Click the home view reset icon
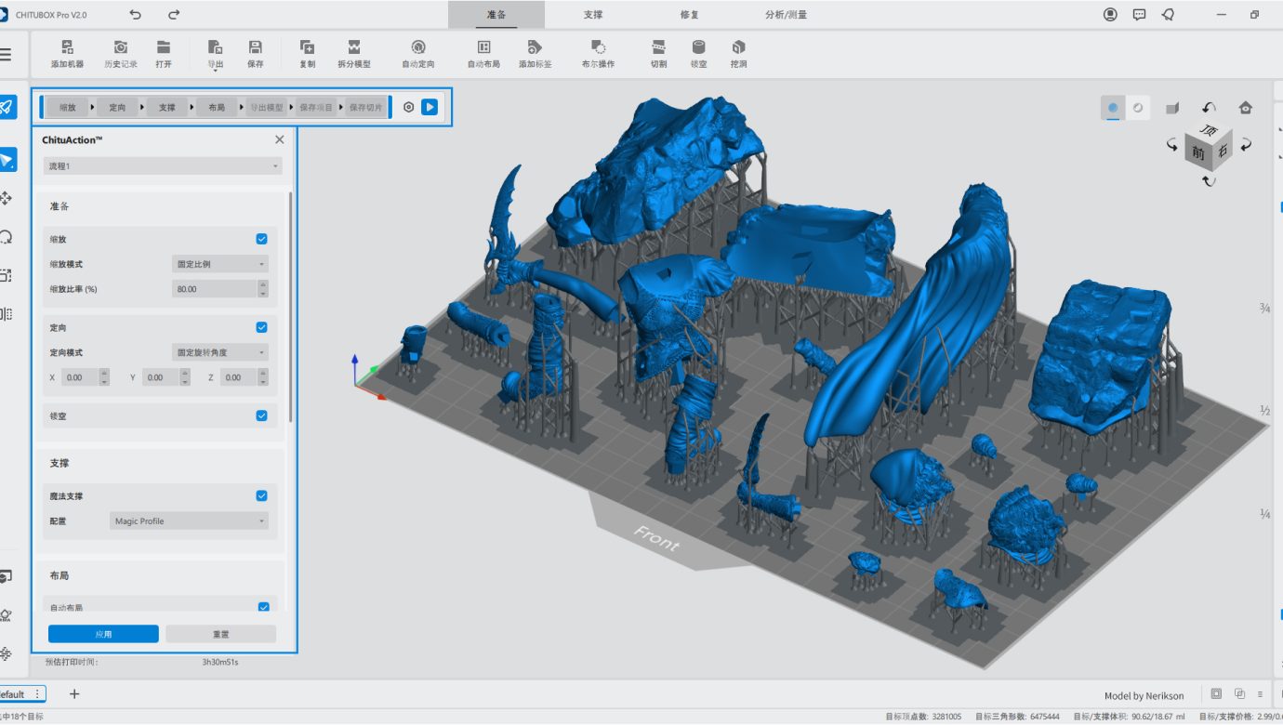 (1246, 108)
